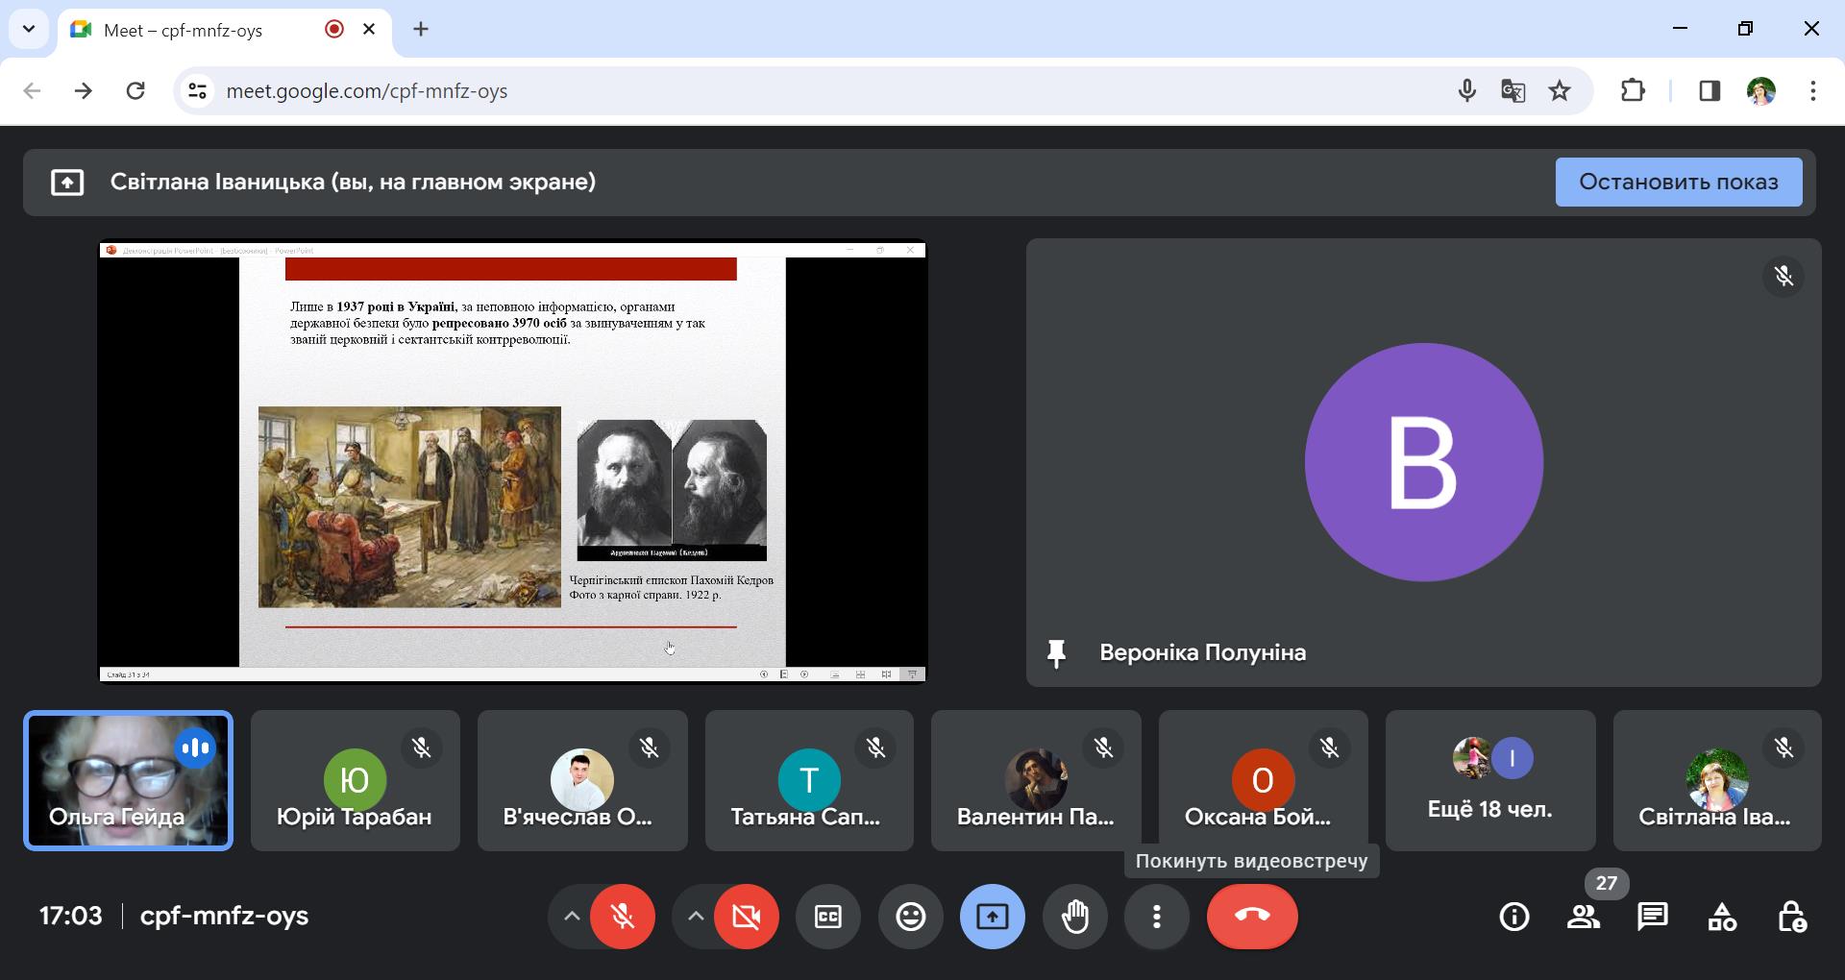Open a new browser tab
This screenshot has width=1845, height=980.
[x=421, y=29]
